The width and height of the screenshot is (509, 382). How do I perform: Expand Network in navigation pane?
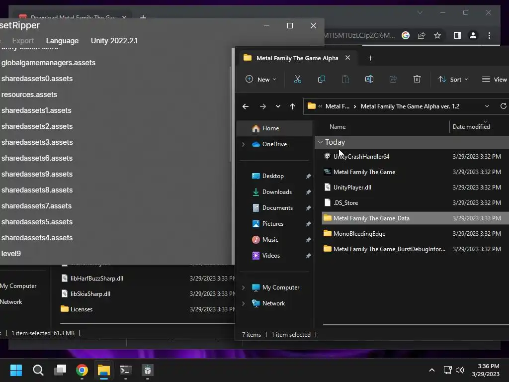(243, 303)
